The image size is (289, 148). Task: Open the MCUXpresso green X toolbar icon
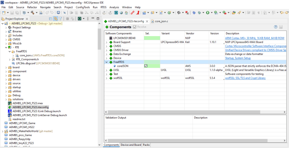[116, 13]
